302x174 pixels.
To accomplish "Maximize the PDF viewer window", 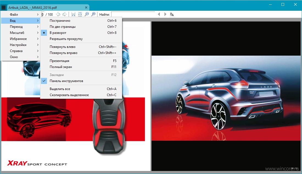I will pos(283,4).
